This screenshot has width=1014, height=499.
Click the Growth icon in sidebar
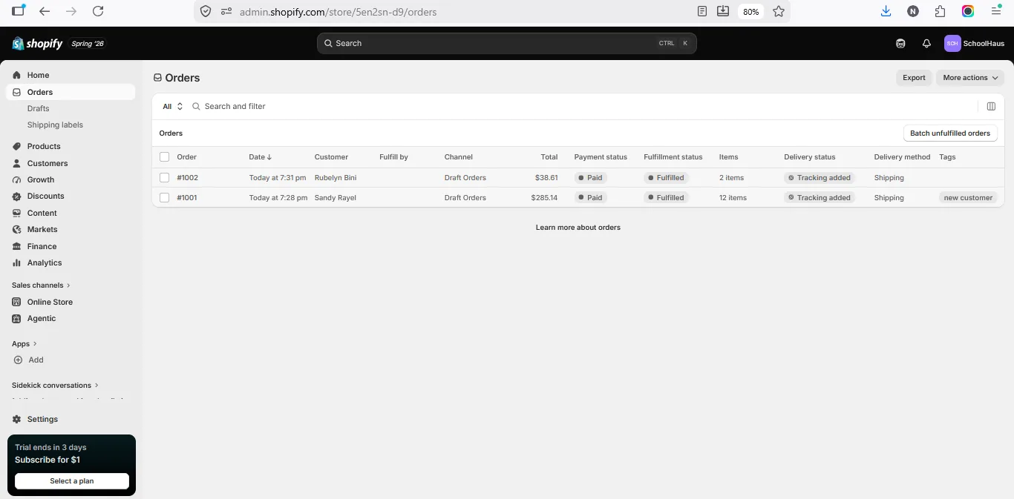17,179
